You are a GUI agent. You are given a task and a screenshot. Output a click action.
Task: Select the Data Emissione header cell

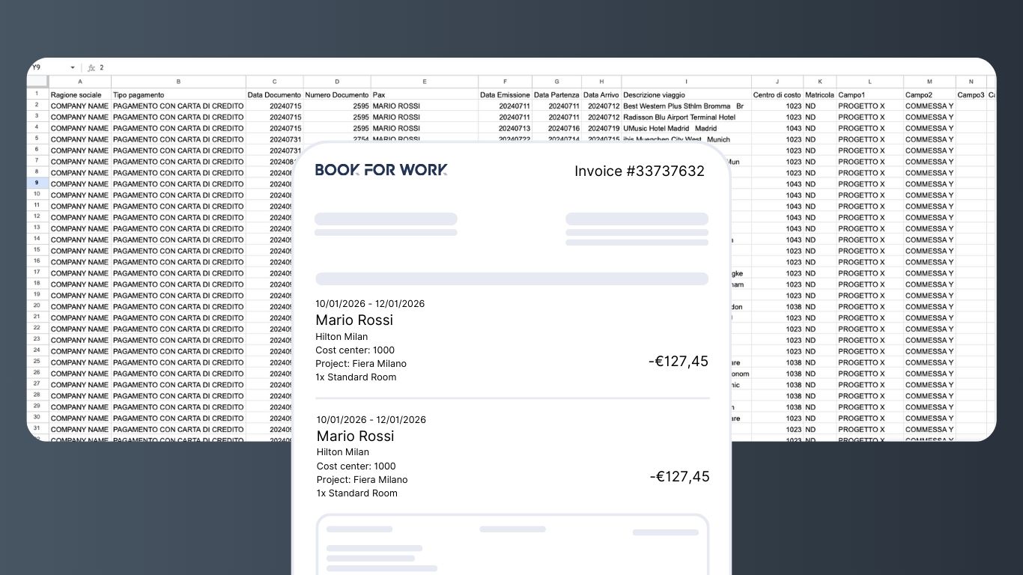pos(506,95)
